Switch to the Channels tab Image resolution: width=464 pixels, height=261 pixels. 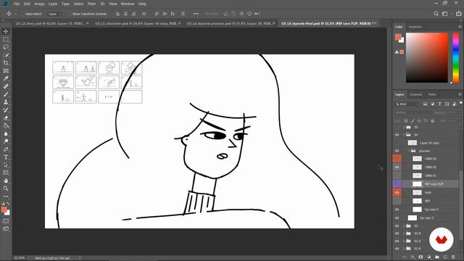tap(415, 94)
